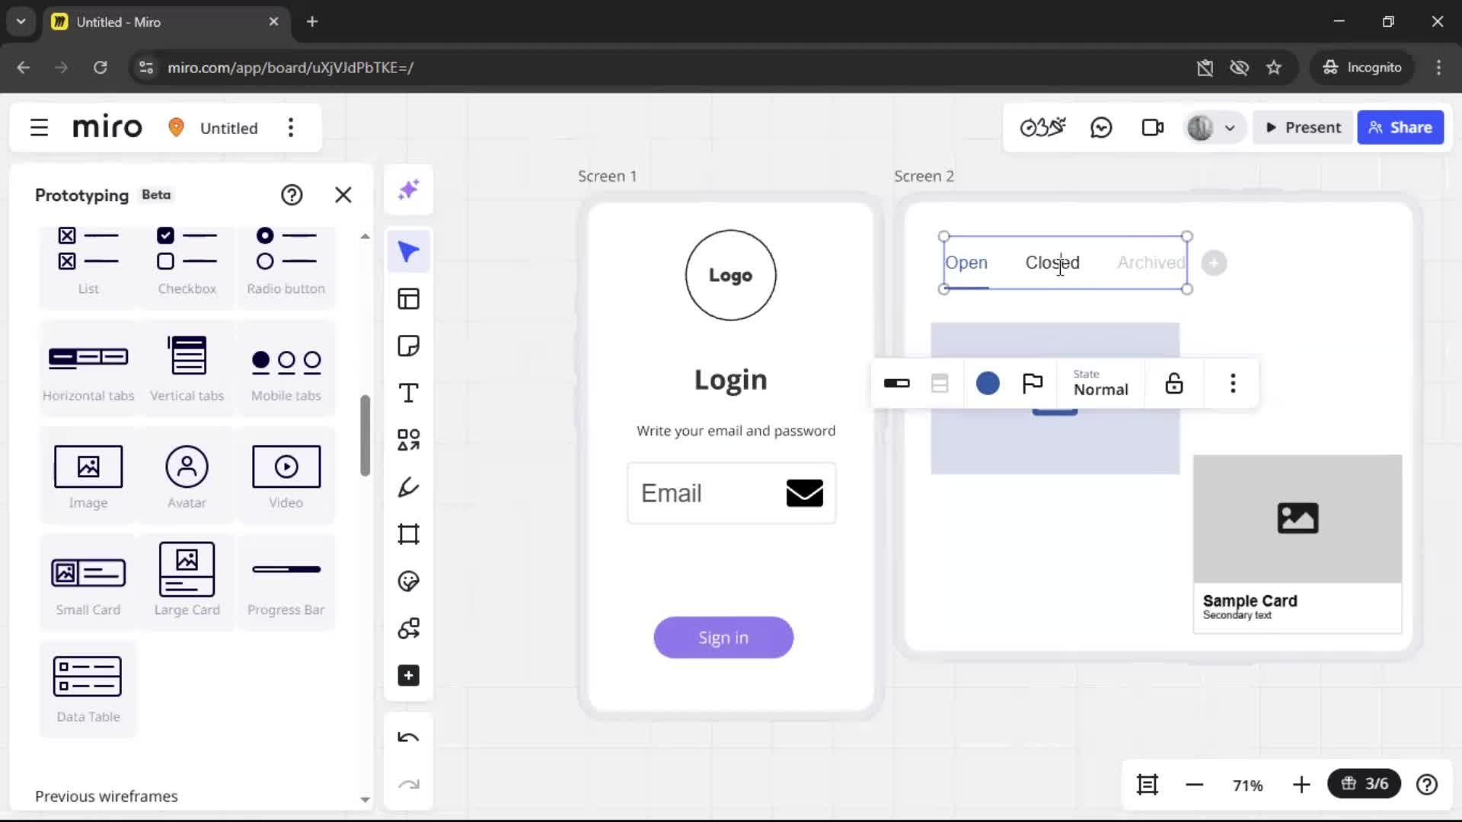Viewport: 1462px width, 822px height.
Task: Open the 3/6 learning progress badge
Action: tap(1364, 784)
